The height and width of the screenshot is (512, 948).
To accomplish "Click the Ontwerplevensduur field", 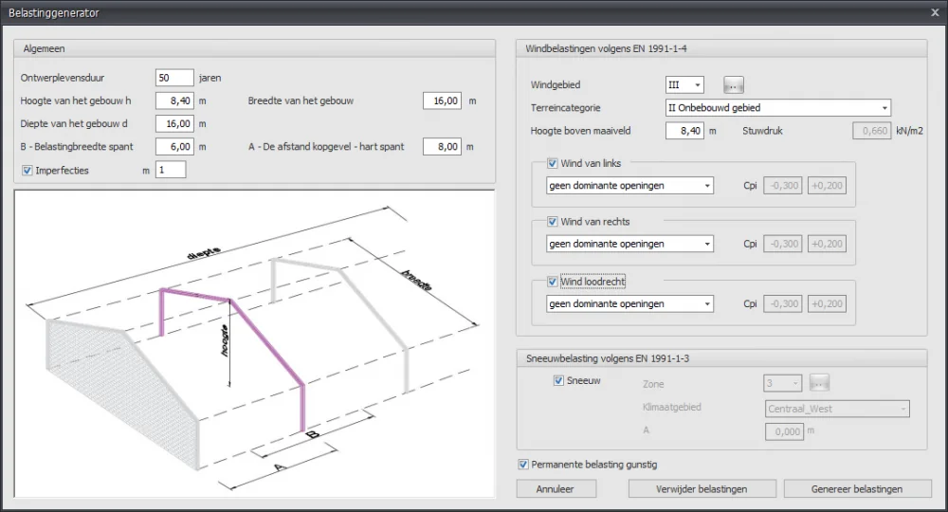I will pos(174,78).
